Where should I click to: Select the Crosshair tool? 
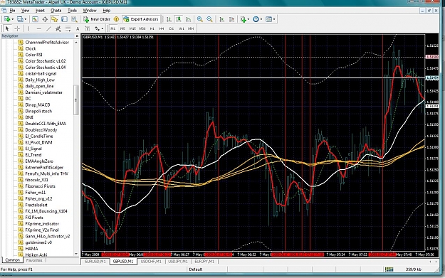click(17, 28)
